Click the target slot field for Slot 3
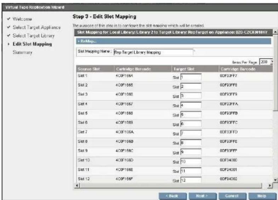The height and width of the screenshot is (200, 278). click(191, 96)
